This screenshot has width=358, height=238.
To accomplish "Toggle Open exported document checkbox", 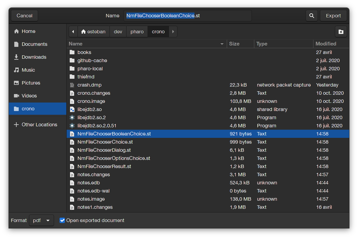I will click(x=62, y=220).
